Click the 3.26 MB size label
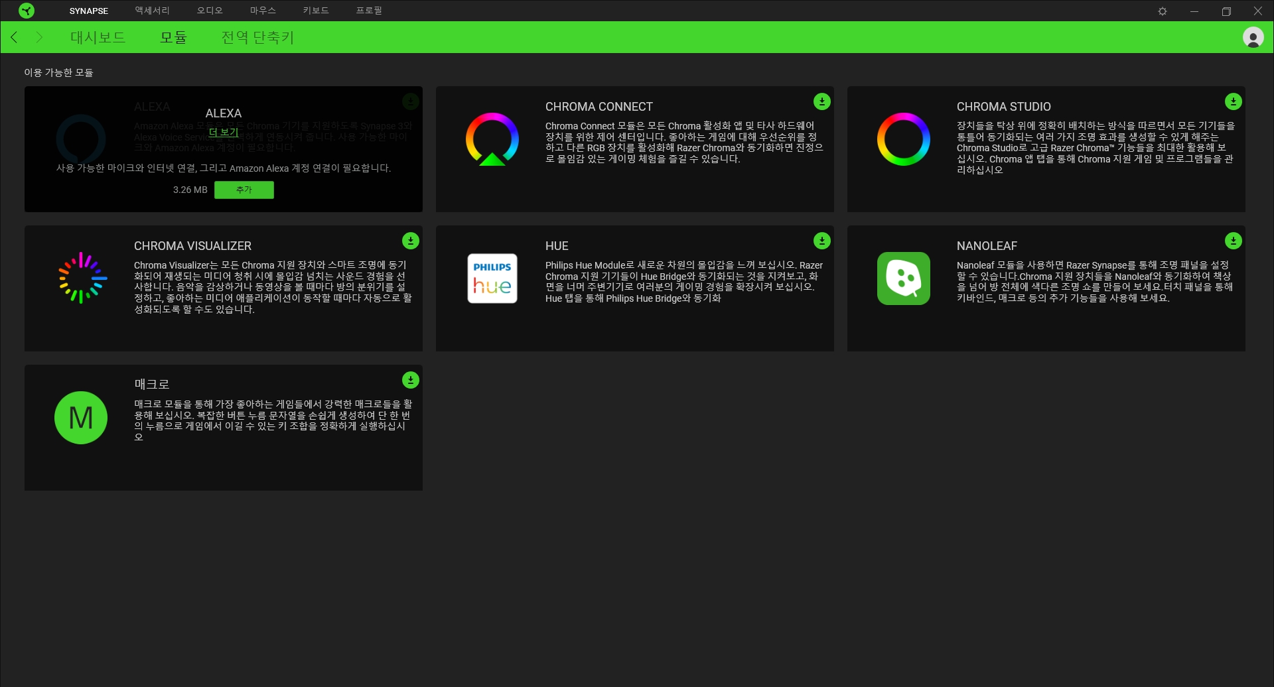Viewport: 1274px width, 687px height. click(190, 190)
